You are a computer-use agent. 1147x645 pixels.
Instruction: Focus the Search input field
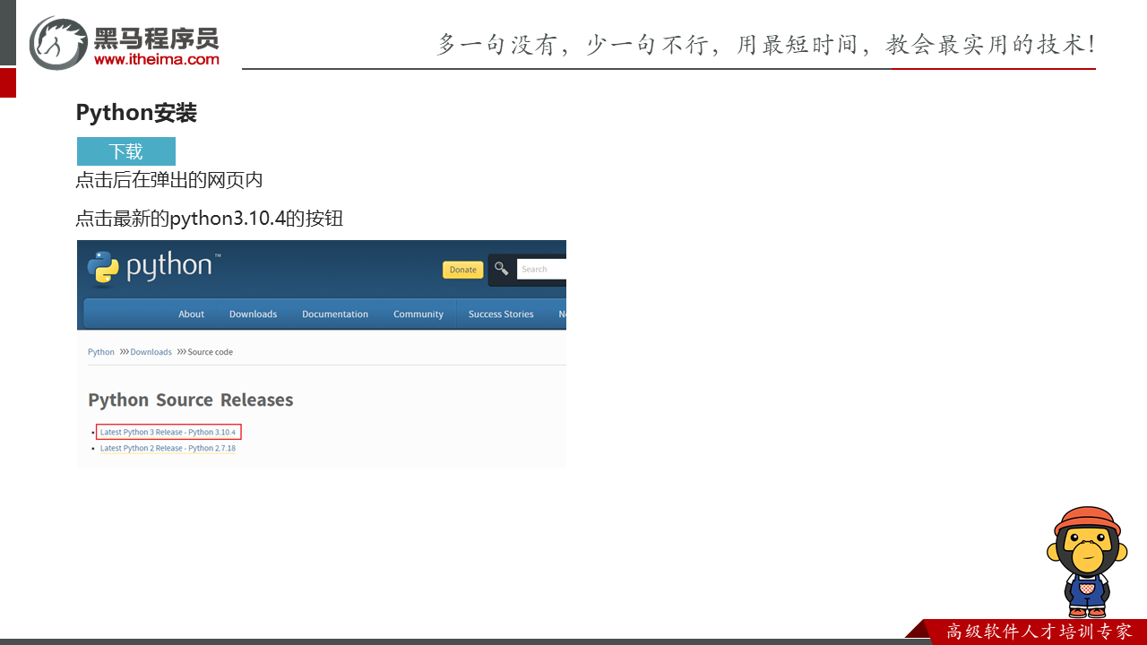click(541, 269)
